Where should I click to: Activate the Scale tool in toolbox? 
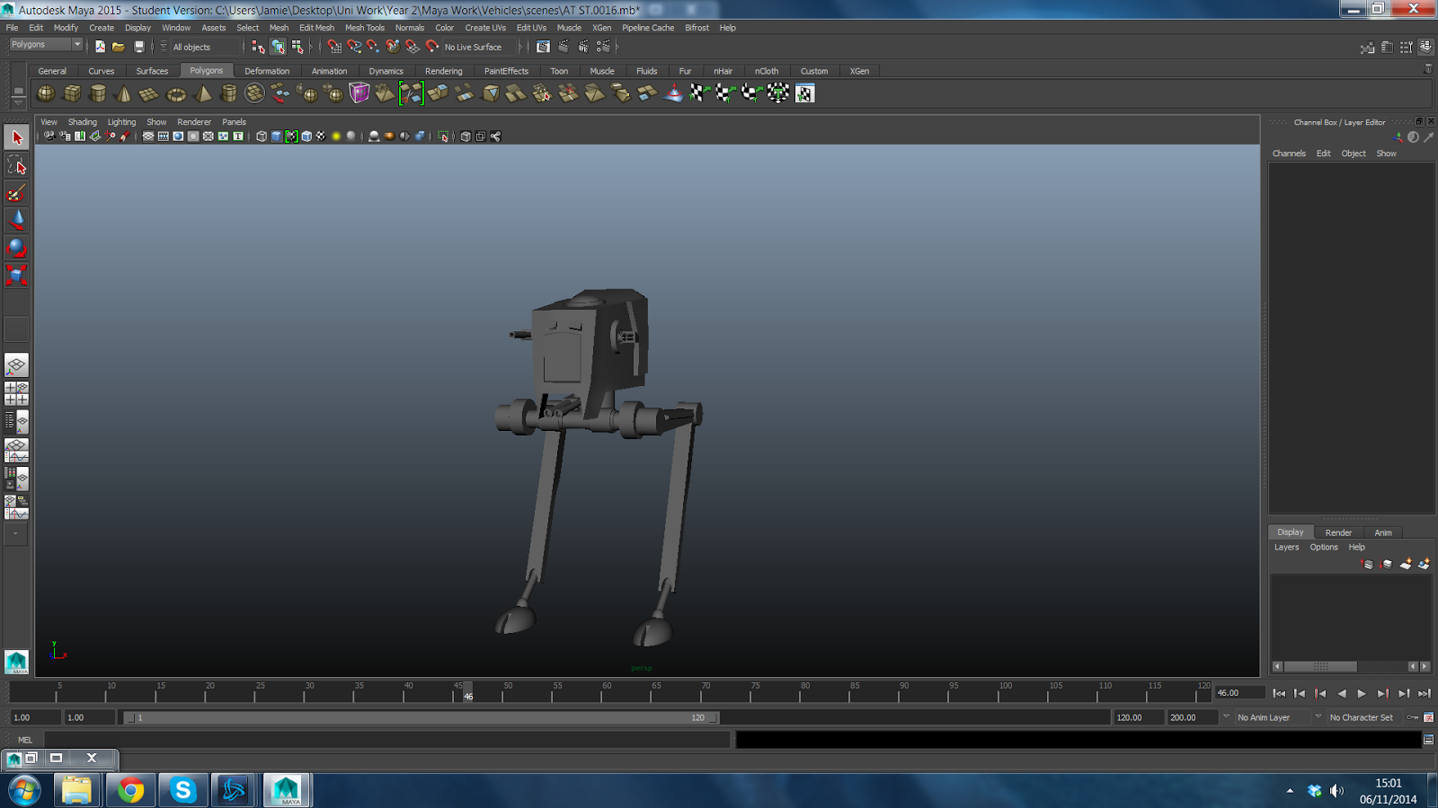pyautogui.click(x=16, y=275)
